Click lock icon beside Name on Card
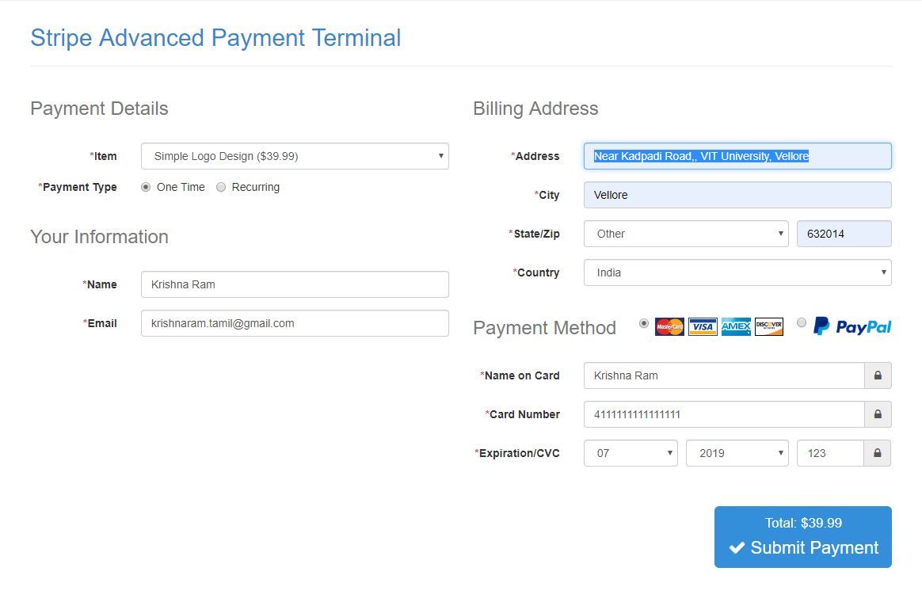922x602 pixels. (878, 375)
